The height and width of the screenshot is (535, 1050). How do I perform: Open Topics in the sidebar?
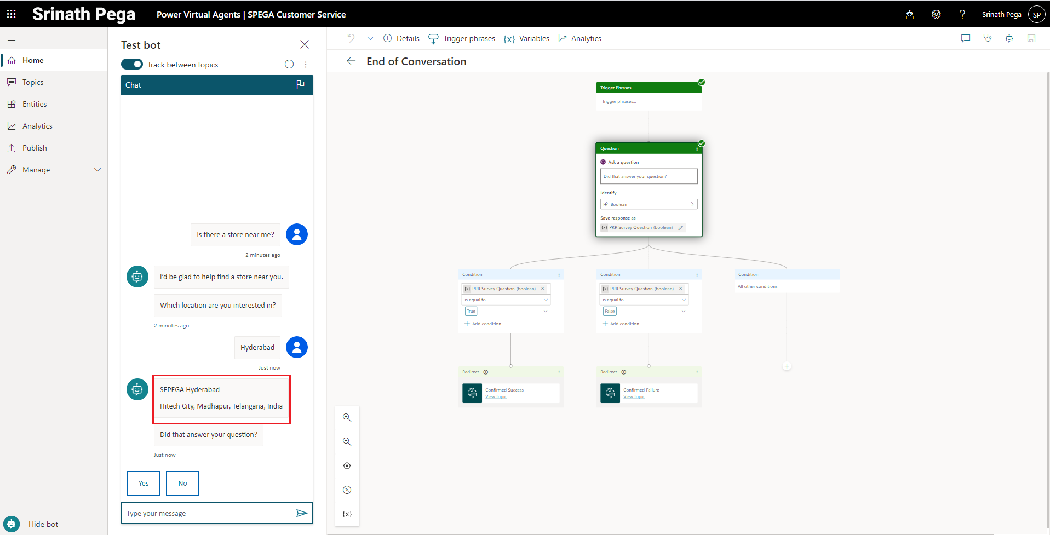[33, 82]
